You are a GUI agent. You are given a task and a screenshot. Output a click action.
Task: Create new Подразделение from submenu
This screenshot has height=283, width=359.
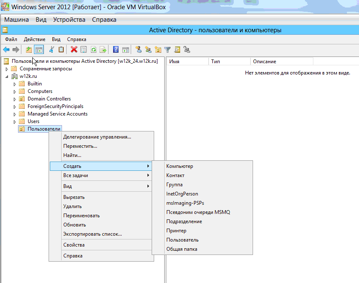(202, 221)
